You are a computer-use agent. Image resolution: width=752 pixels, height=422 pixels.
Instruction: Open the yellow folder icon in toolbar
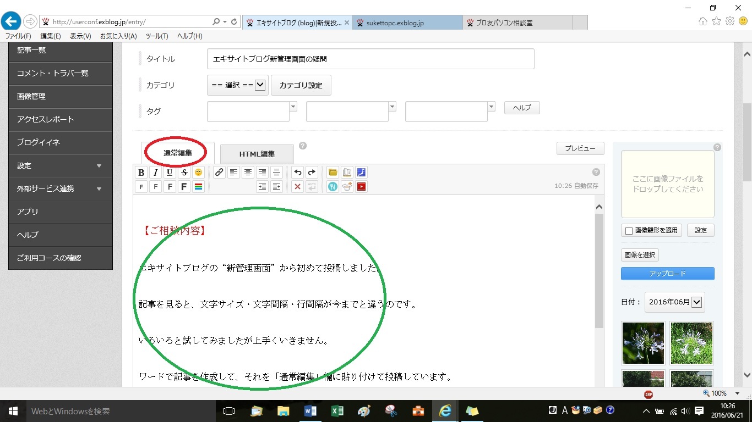coord(333,173)
